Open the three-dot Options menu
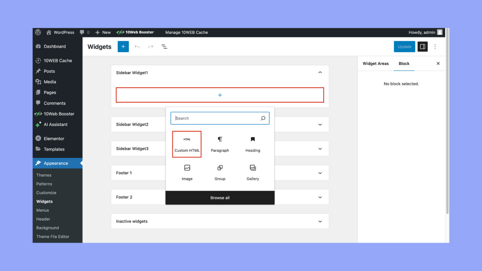The width and height of the screenshot is (482, 271). tap(435, 46)
